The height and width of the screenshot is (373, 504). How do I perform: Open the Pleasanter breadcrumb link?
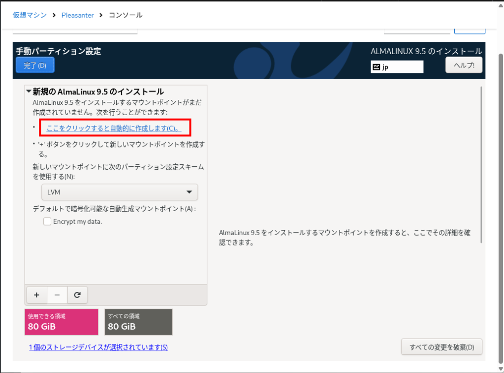pyautogui.click(x=77, y=15)
